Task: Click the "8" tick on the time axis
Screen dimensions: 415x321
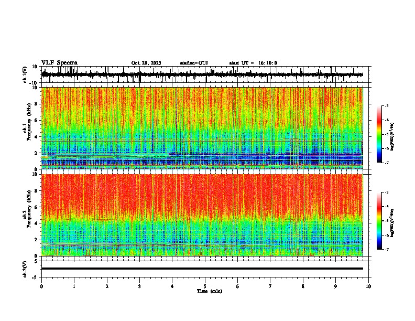Action: [x=303, y=286]
